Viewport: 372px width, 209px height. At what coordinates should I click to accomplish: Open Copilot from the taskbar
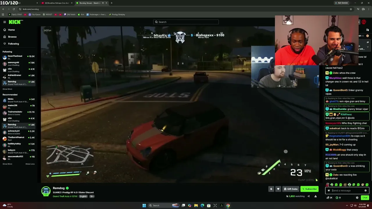pos(189,206)
